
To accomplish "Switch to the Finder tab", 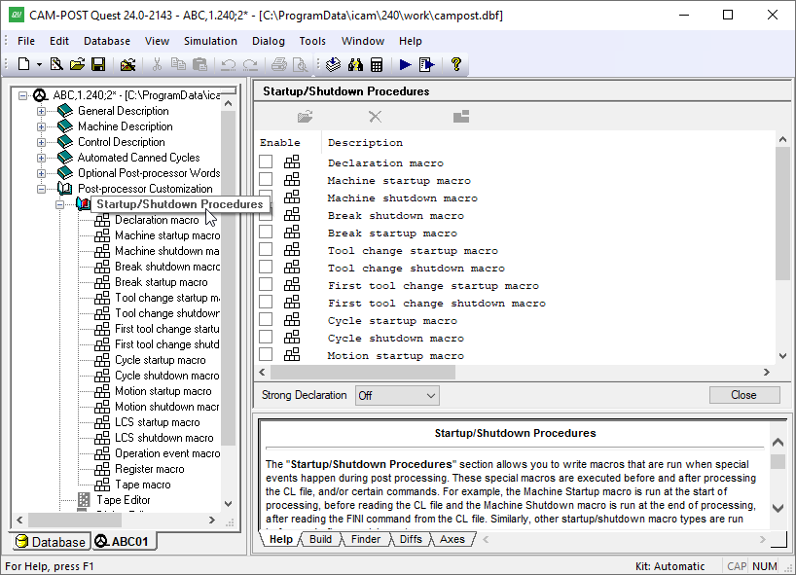I will pos(366,539).
